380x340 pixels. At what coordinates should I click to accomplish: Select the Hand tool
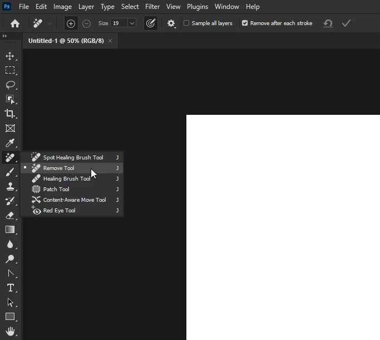[10, 331]
